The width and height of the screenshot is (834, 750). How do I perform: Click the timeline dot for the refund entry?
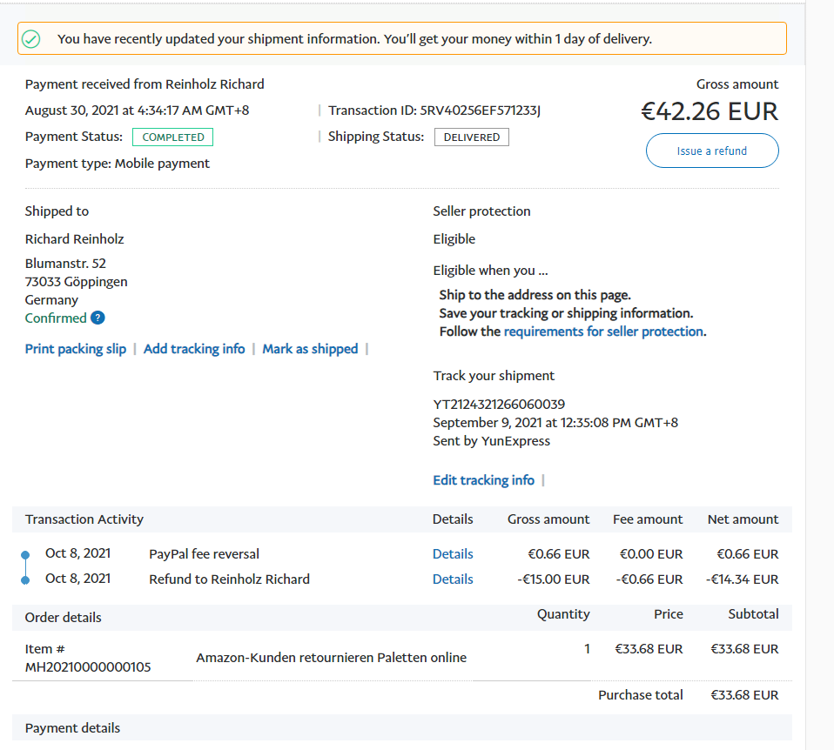[25, 579]
